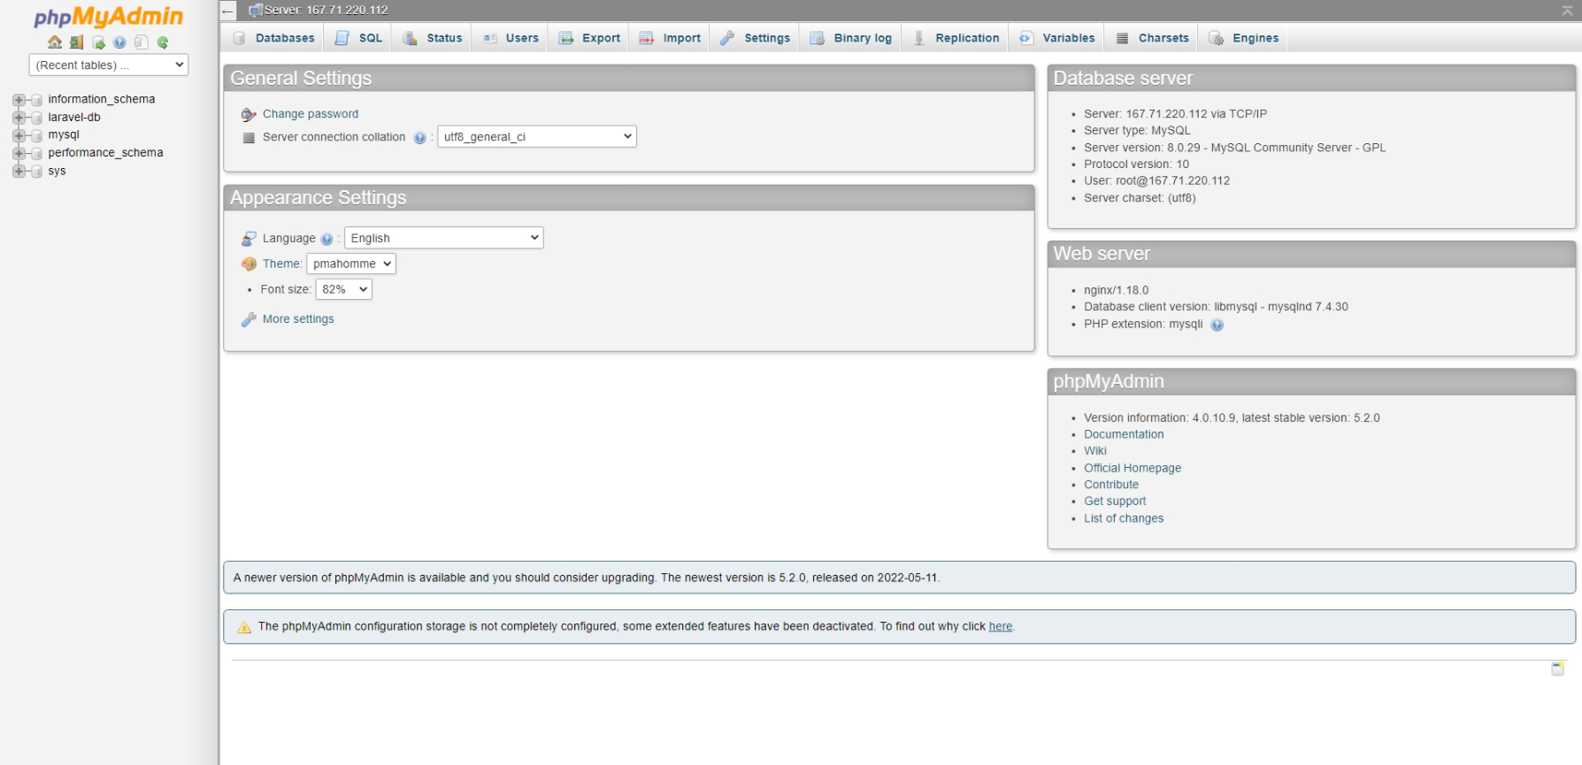This screenshot has height=765, width=1582.
Task: Expand the mysql tree node
Action: [19, 135]
